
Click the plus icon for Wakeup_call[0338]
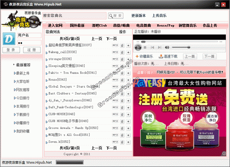pyautogui.click(x=128, y=52)
